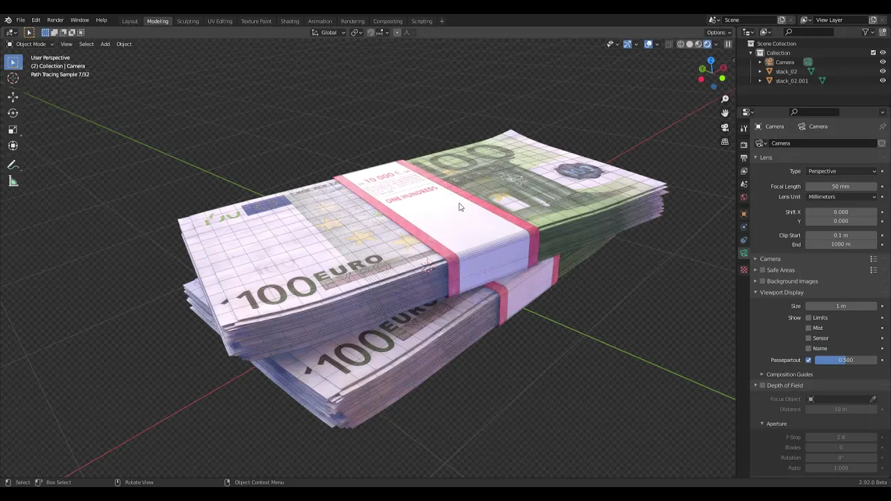The height and width of the screenshot is (501, 891).
Task: Collapse the Lens panel
Action: pos(755,157)
